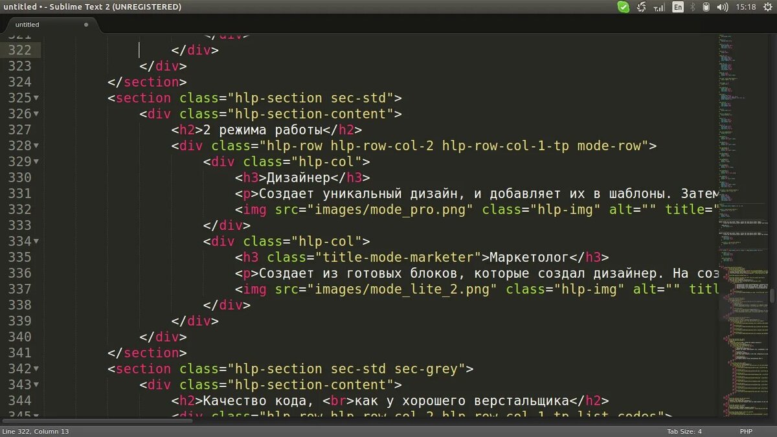Click the network signal strength icon
Image resolution: width=777 pixels, height=437 pixels.
[x=658, y=6]
